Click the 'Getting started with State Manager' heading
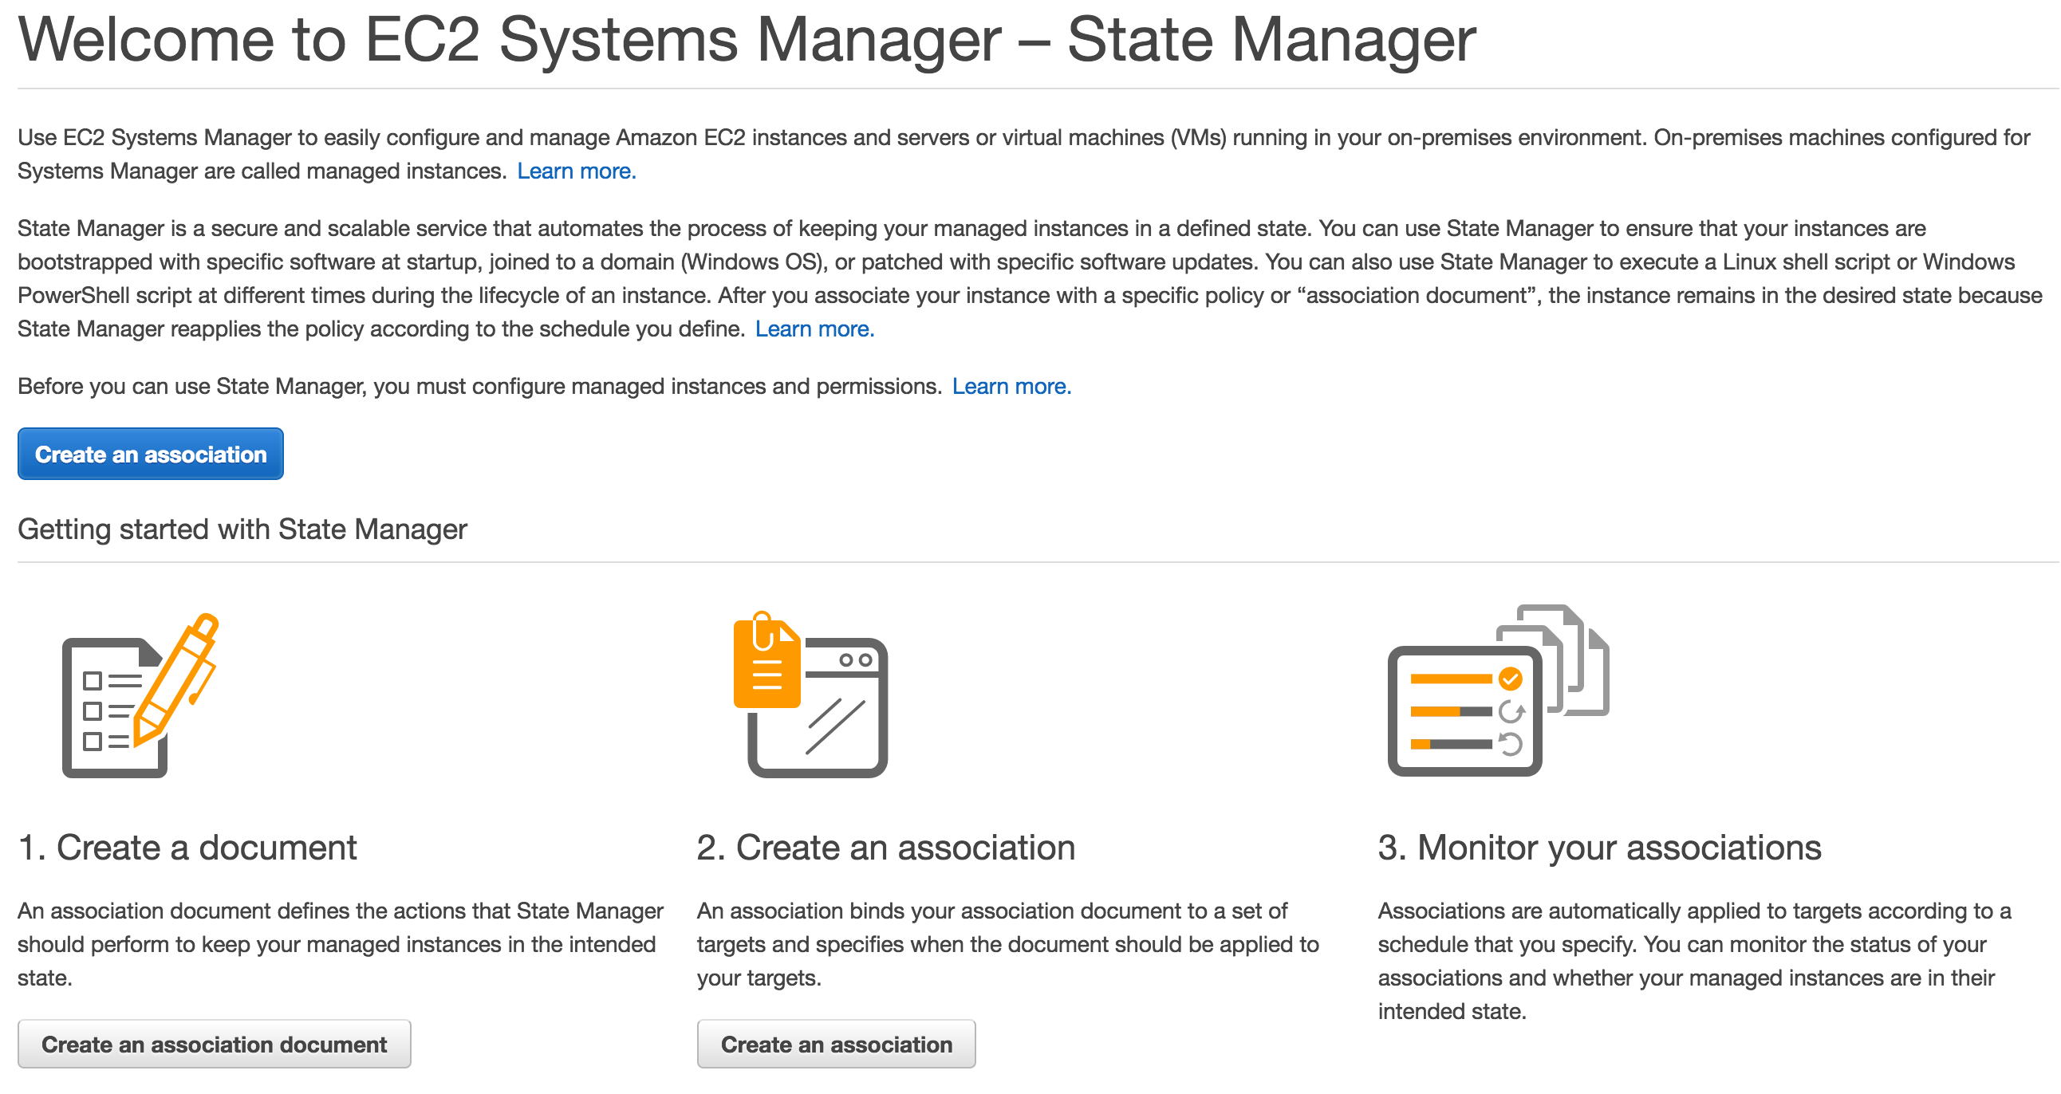Screen dimensions: 2061x1094 tap(242, 529)
